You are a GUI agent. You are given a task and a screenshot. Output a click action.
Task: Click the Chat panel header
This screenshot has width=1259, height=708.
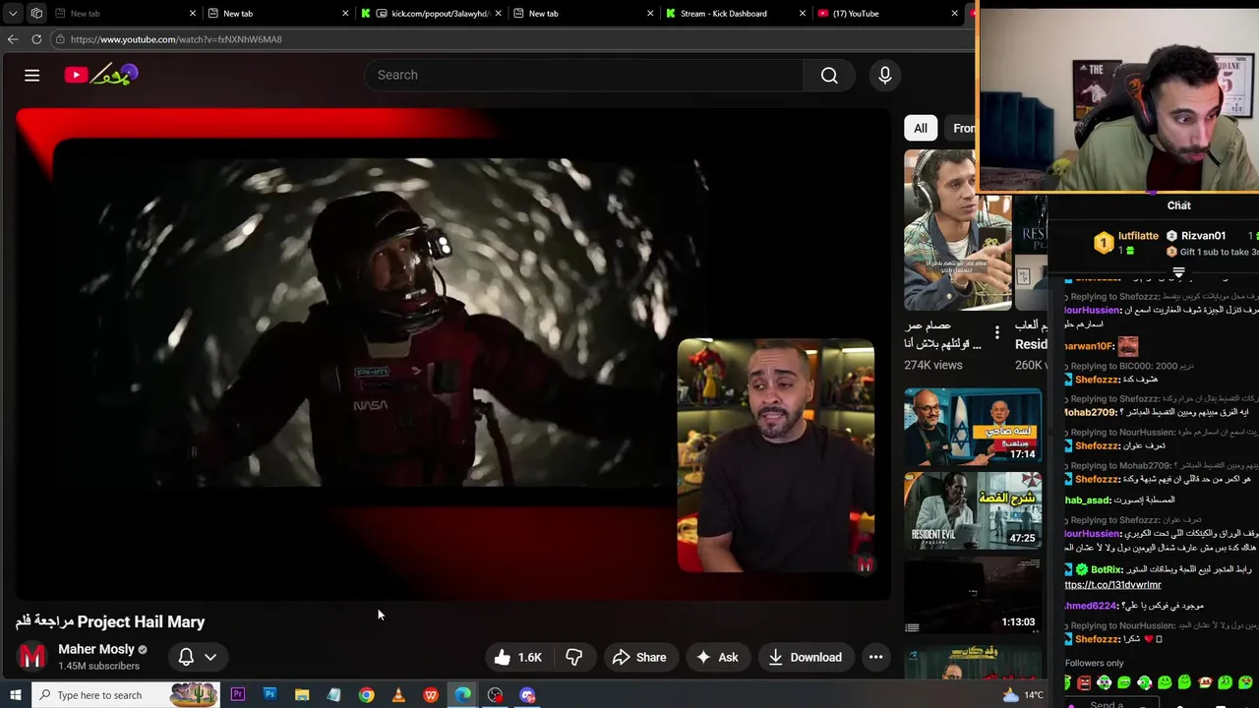1178,206
